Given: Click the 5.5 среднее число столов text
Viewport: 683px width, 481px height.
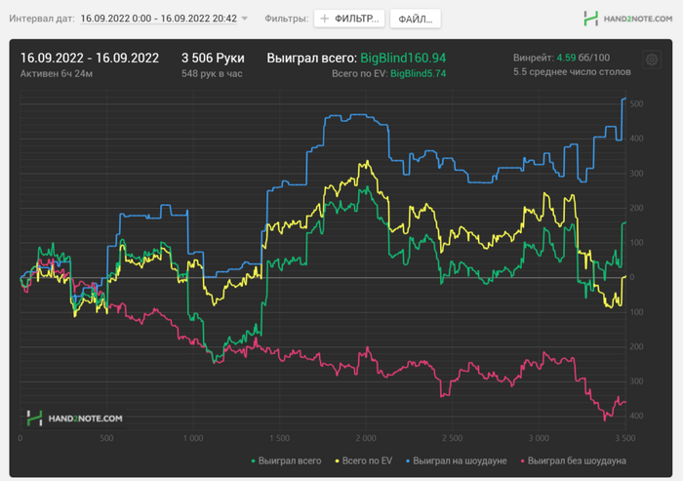Looking at the screenshot, I should click(x=572, y=72).
